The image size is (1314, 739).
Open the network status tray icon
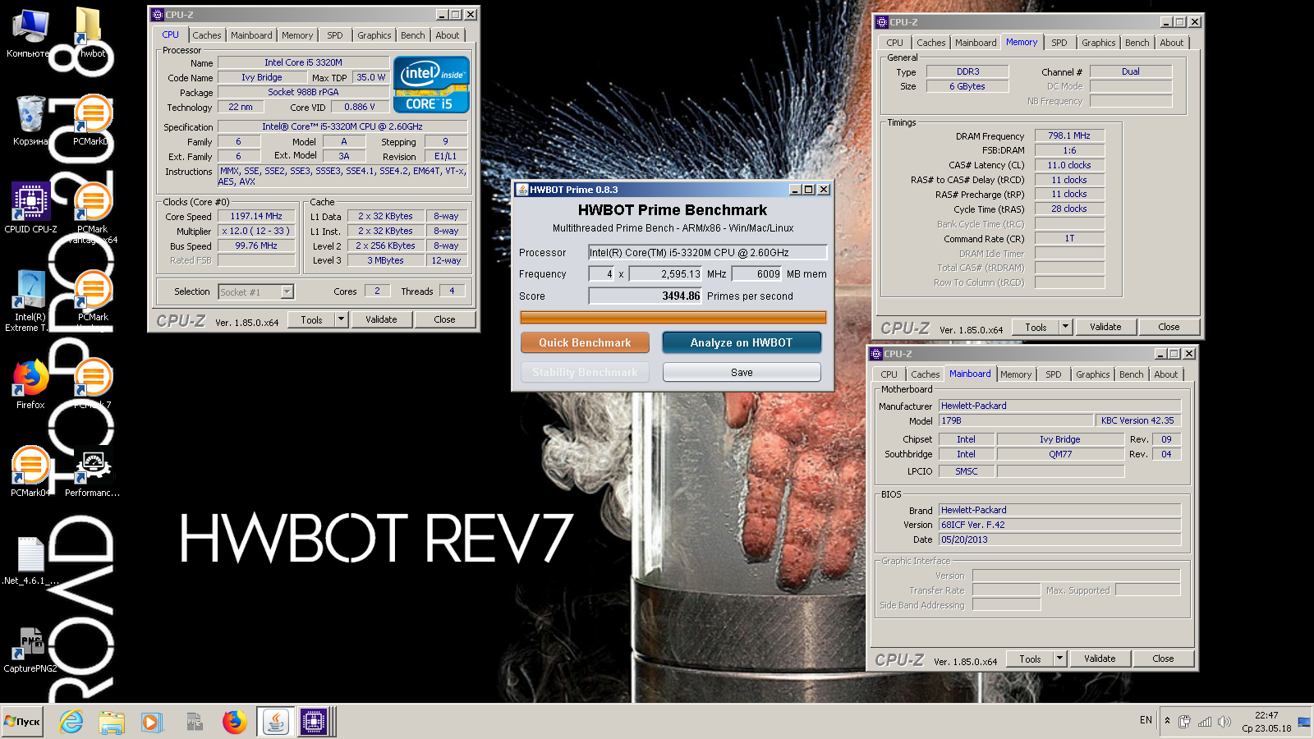[x=1205, y=722]
